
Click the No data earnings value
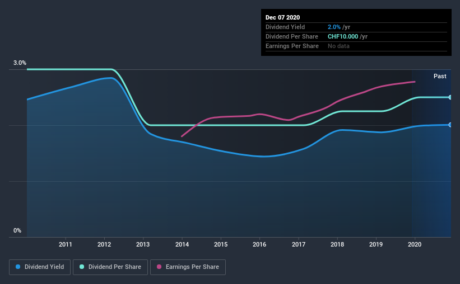point(338,46)
